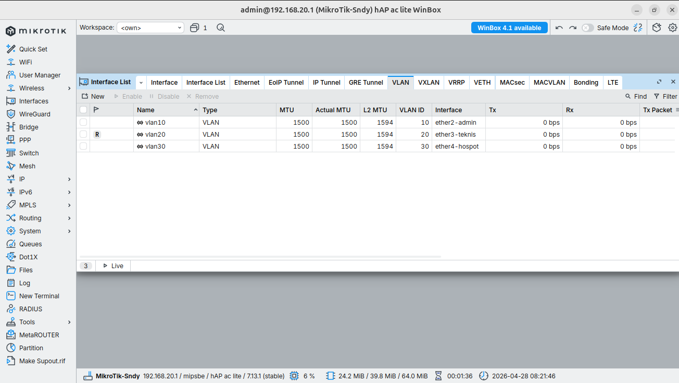This screenshot has height=383, width=679.
Task: Select the ether3-teknis interface cell
Action: pyautogui.click(x=458, y=134)
